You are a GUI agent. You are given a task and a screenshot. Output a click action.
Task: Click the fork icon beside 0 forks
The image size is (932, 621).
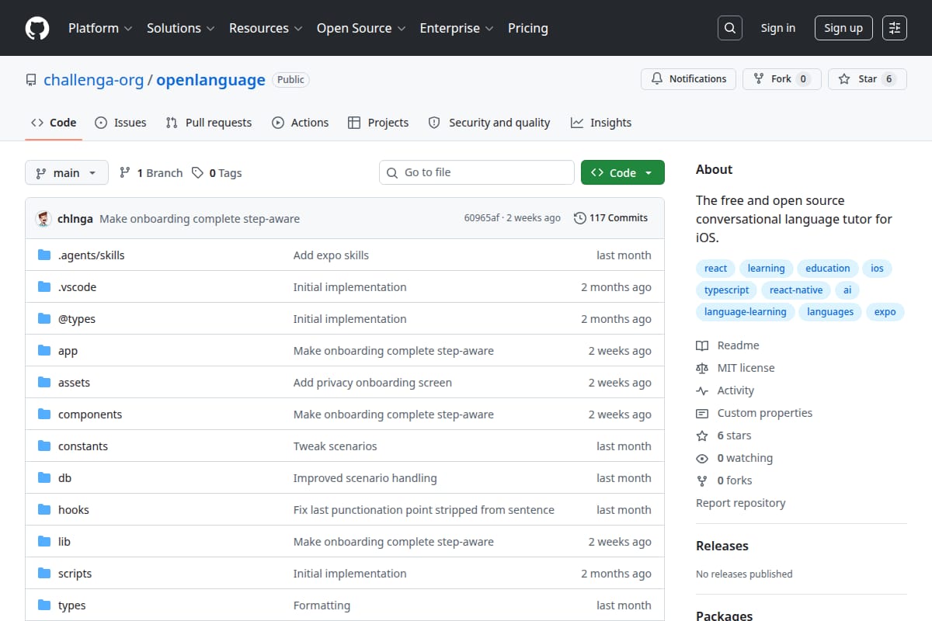[702, 480]
